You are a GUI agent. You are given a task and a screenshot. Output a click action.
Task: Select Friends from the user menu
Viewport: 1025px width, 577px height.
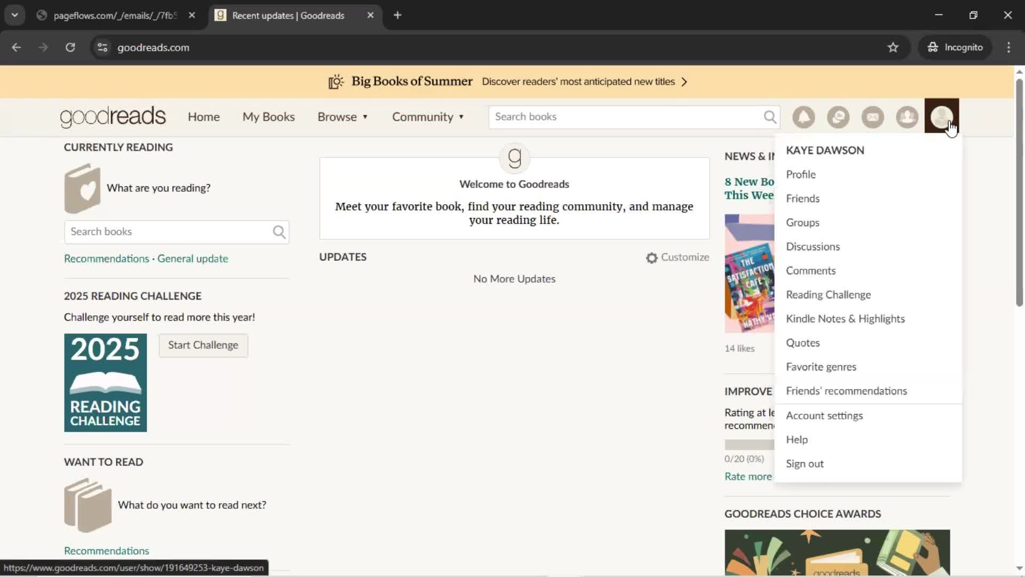(x=802, y=199)
